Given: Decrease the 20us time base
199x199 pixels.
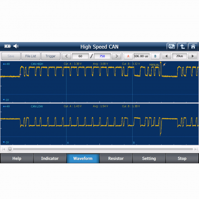Looking at the screenshot, I should 167,56.
